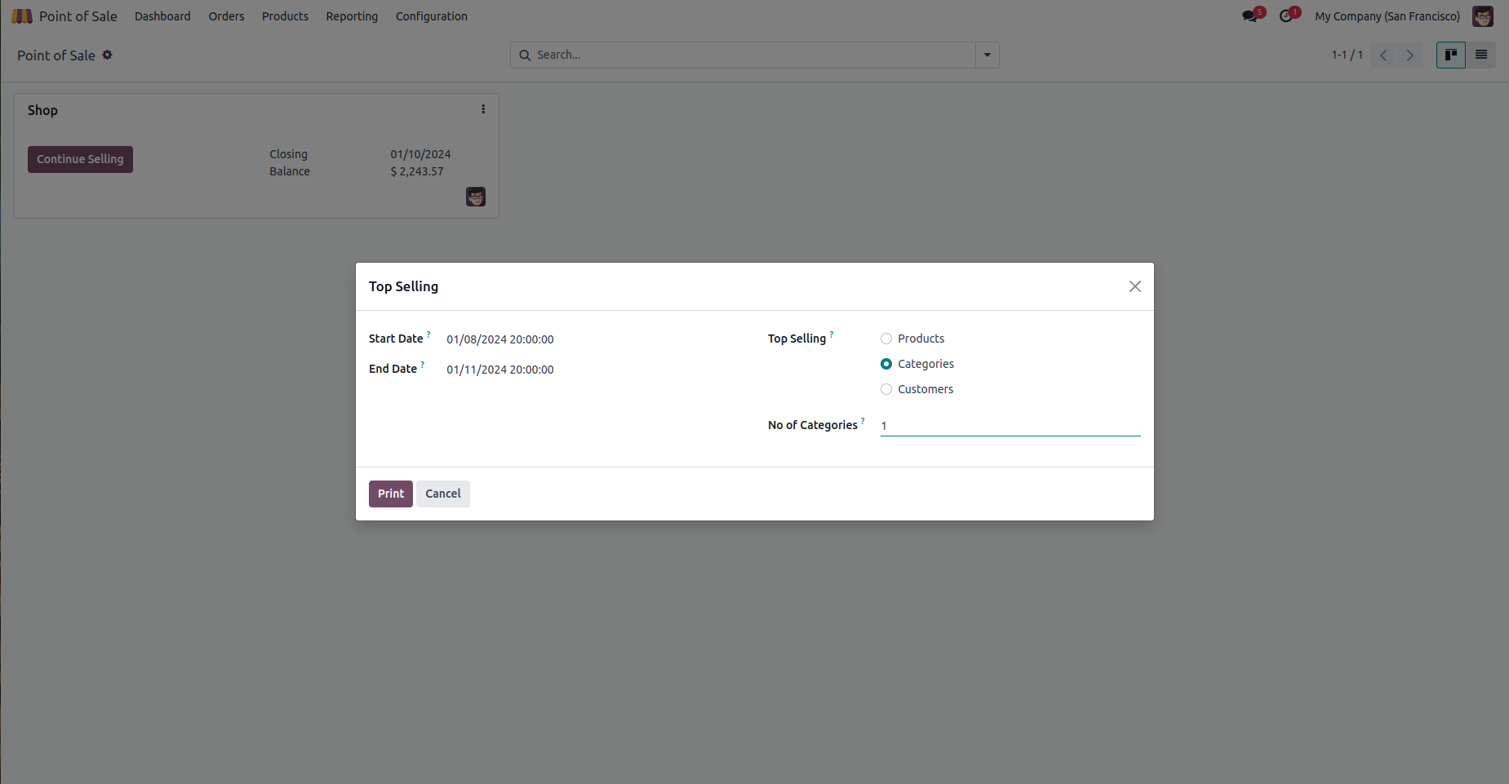Expand the search options dropdown arrow
Screen dimensions: 1509x784
tap(987, 55)
